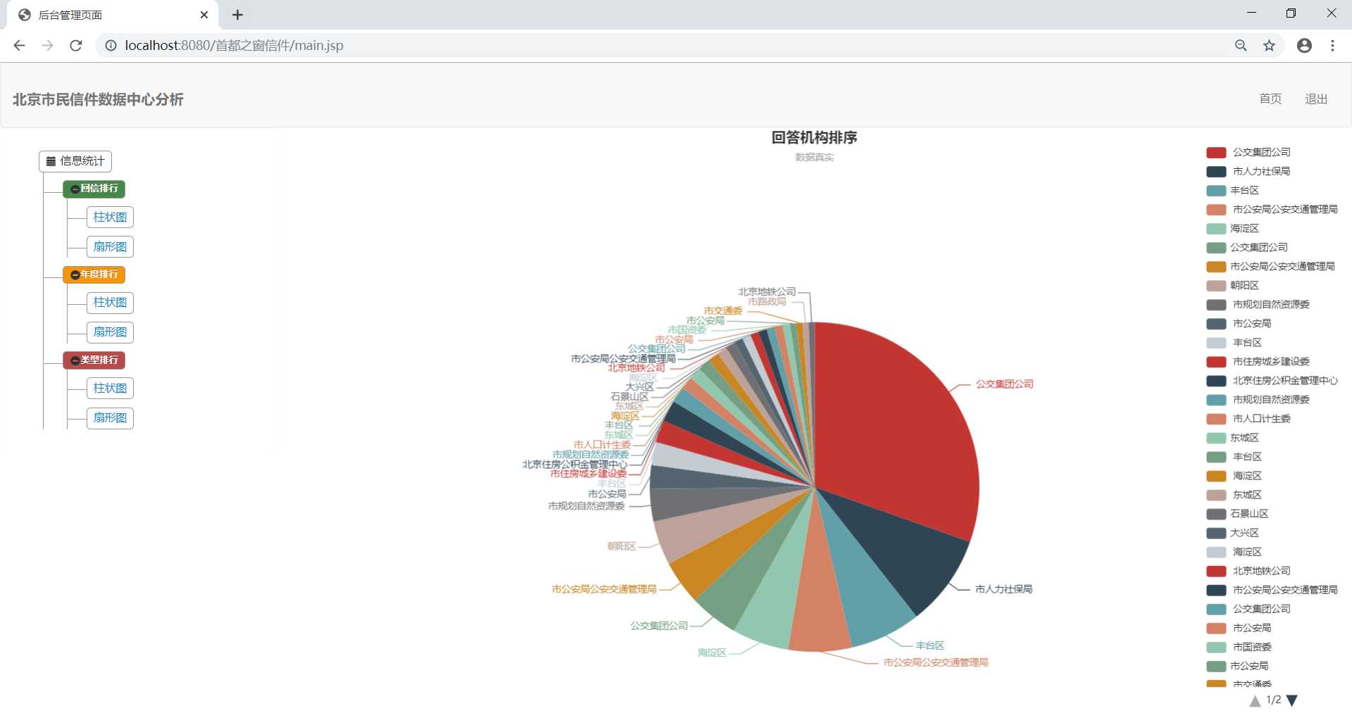Click the calendar icon in 信息统计 node
Screen dimensions: 1352x725
tap(51, 161)
